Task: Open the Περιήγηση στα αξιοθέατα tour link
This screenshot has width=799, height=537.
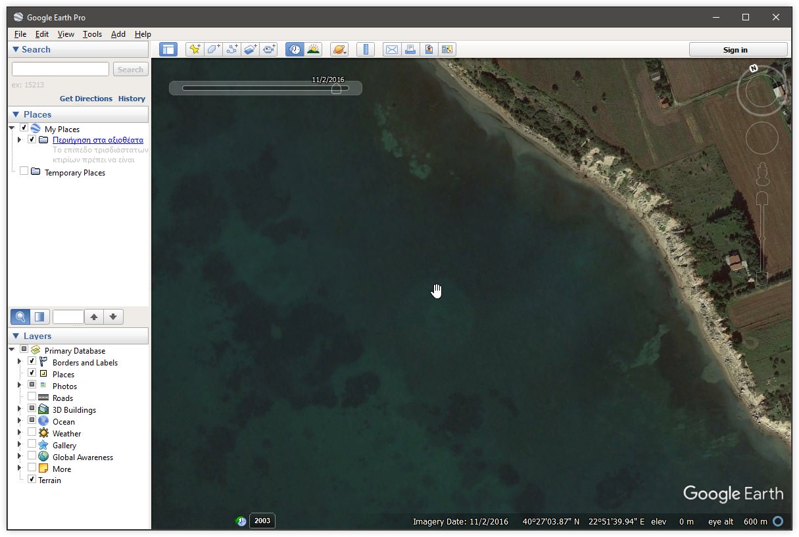Action: click(98, 140)
